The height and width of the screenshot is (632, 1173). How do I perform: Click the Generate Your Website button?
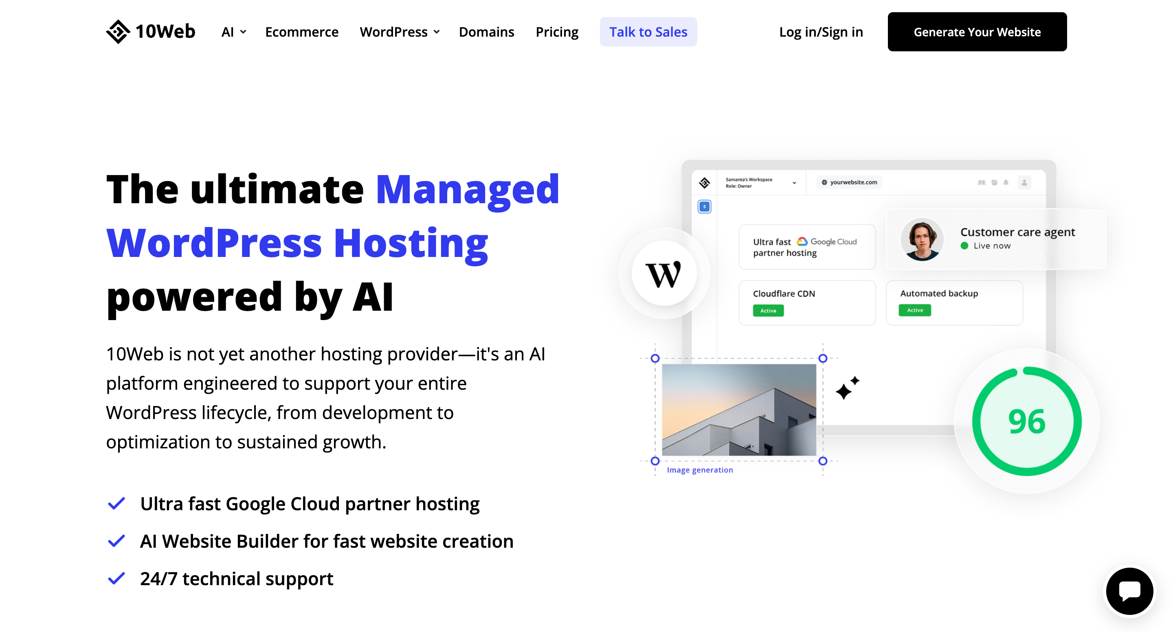pos(977,32)
